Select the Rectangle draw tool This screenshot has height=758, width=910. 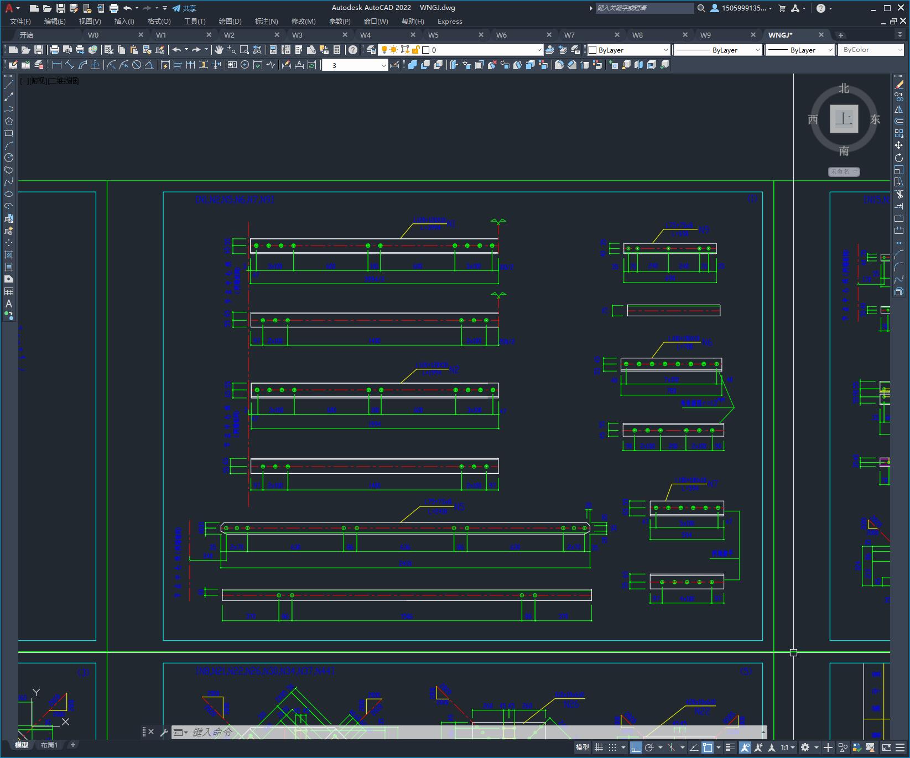pos(9,133)
